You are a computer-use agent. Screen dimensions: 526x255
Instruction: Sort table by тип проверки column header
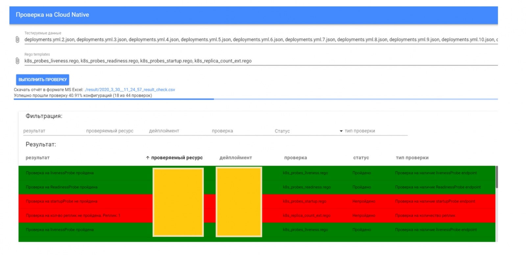point(412,158)
